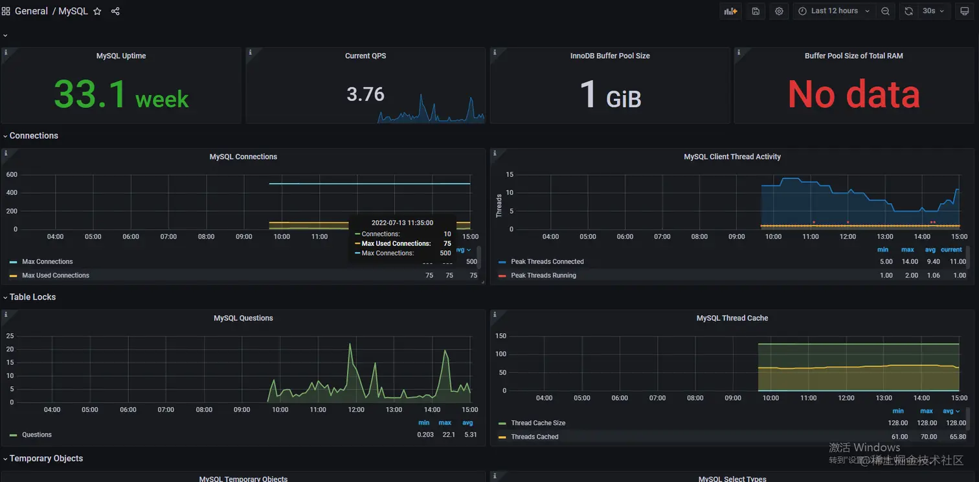Change Peak Threads Connected color swatch

pos(502,262)
